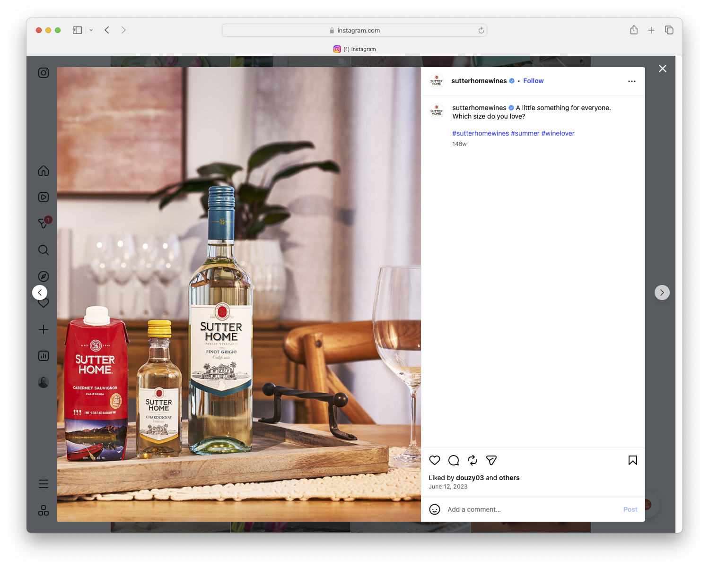
Task: Open the Dashboard insights chart icon
Action: 44,356
